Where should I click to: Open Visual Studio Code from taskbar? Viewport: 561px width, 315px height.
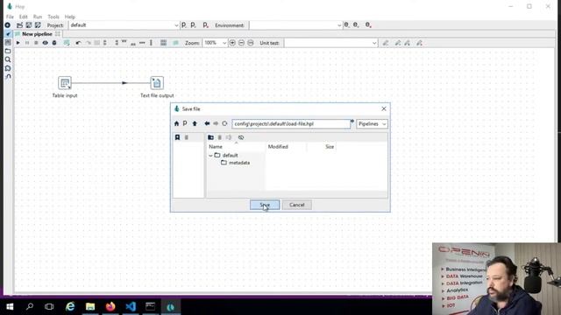131,306
